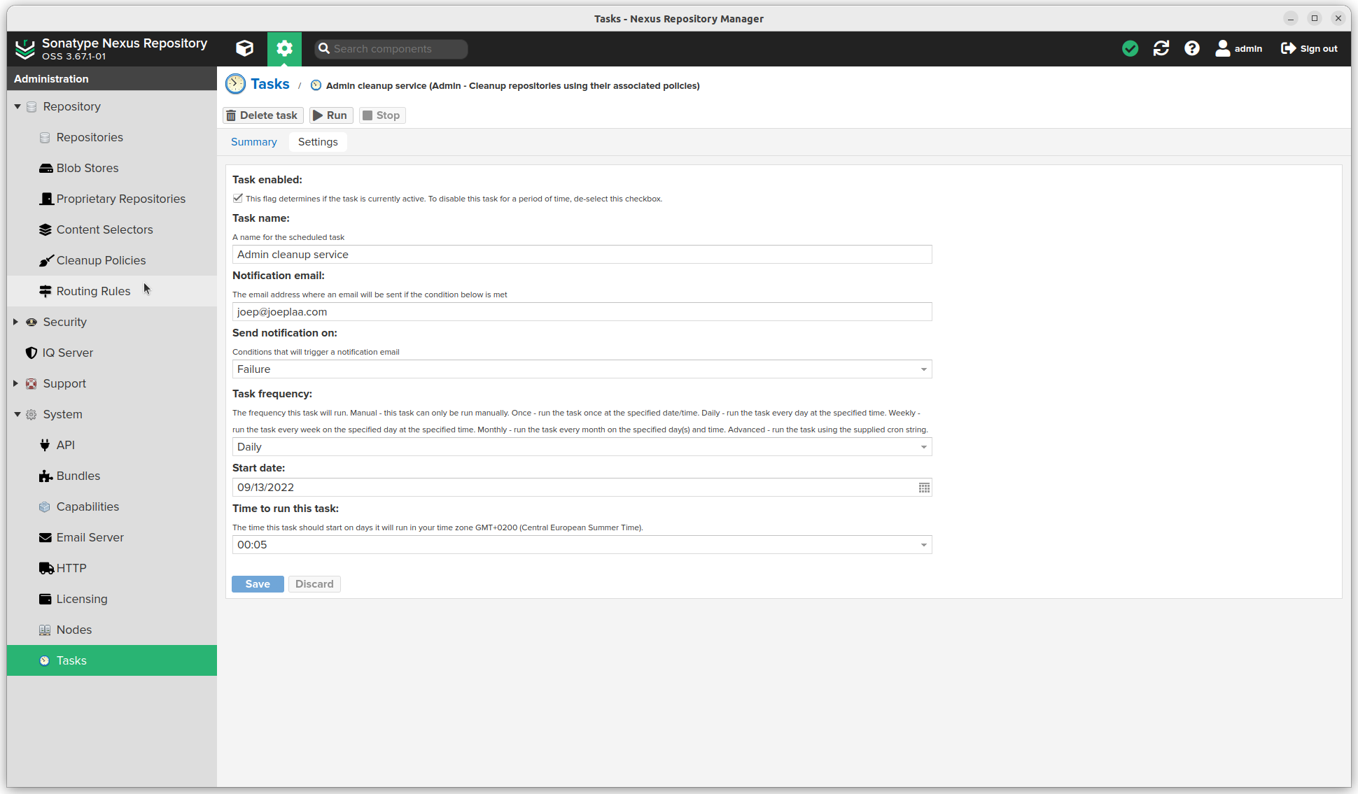
Task: Open the Browse cube icon in header
Action: (244, 48)
